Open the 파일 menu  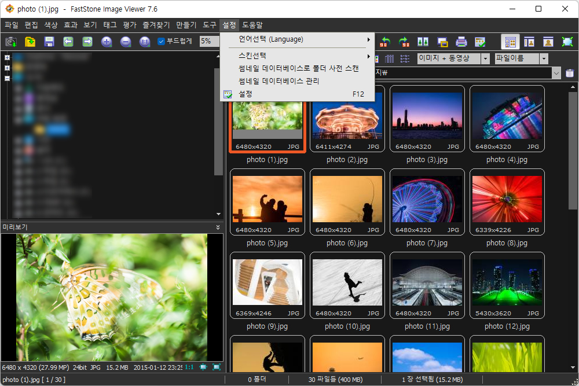[x=12, y=25]
